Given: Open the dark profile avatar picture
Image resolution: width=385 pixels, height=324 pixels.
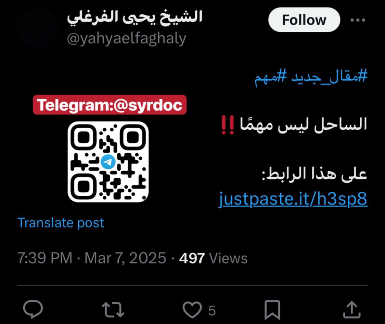Looking at the screenshot, I should (38, 27).
